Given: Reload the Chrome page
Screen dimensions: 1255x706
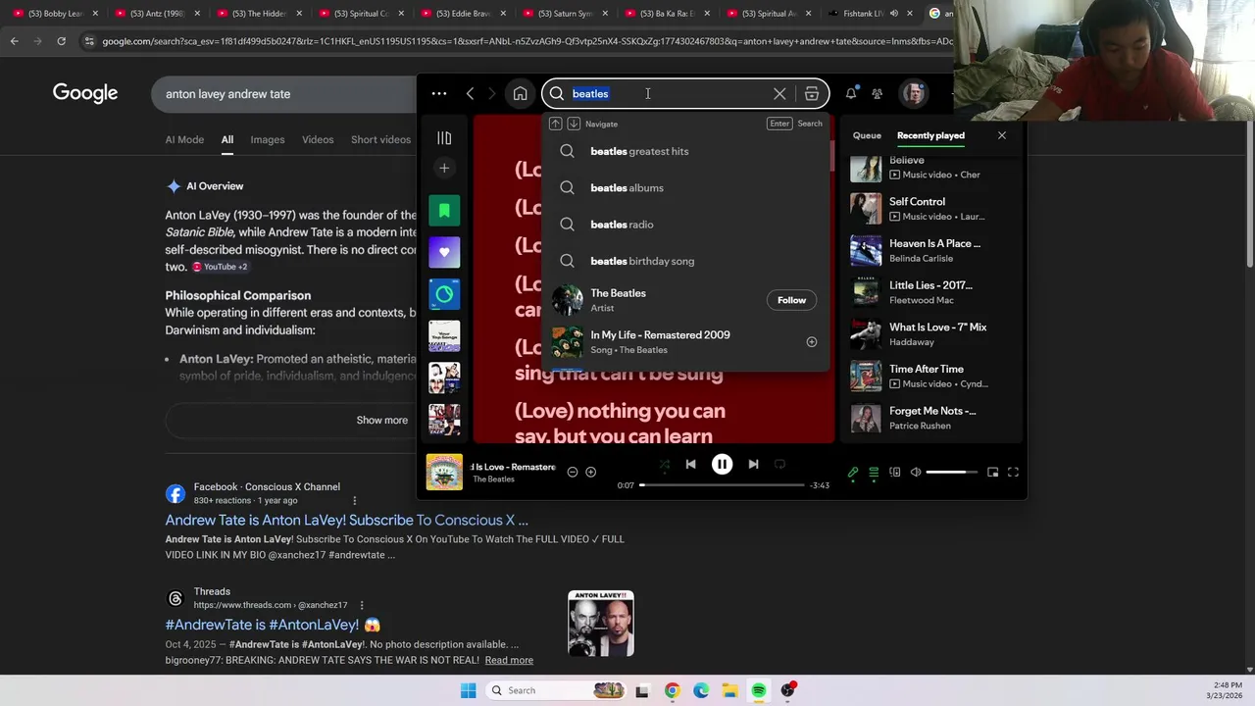Looking at the screenshot, I should pos(61,41).
